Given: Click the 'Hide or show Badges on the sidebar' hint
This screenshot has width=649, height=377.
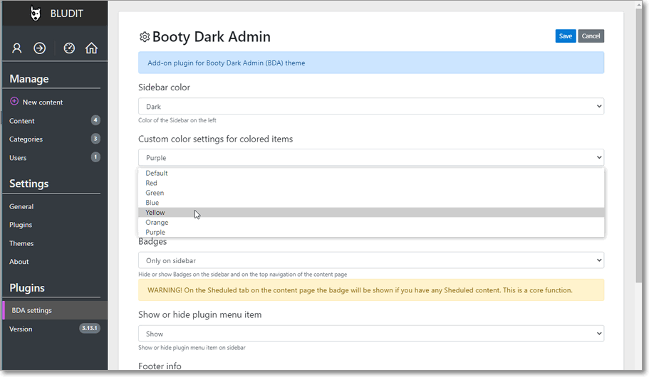Looking at the screenshot, I should click(x=242, y=275).
